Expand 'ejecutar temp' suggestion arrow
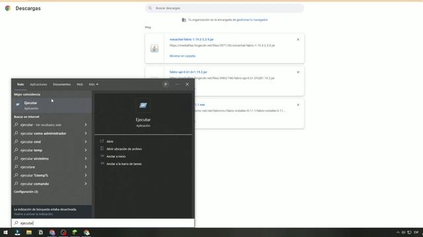 tap(86, 150)
